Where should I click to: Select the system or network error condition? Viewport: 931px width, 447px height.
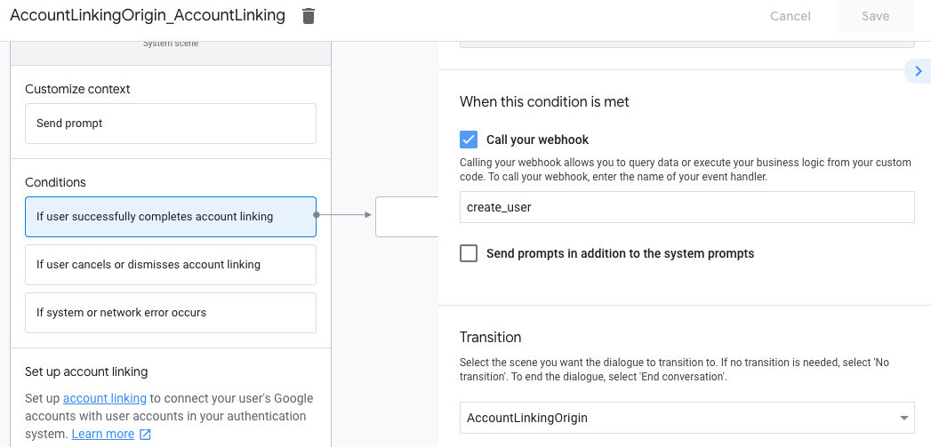coord(171,313)
